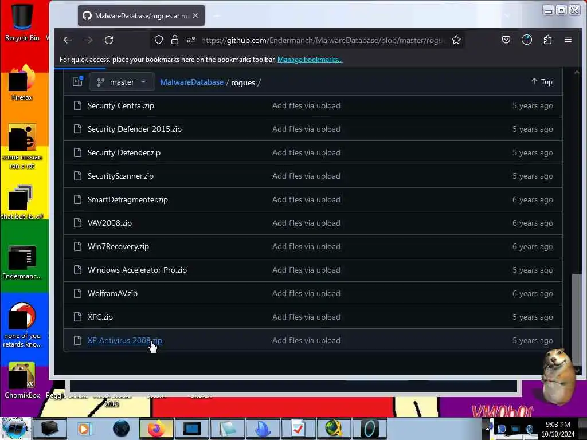Open Security Defender.zip file
The width and height of the screenshot is (587, 440).
[124, 152]
